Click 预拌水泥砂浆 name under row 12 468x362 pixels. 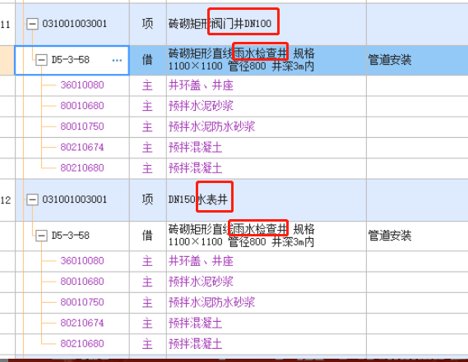[x=201, y=282]
